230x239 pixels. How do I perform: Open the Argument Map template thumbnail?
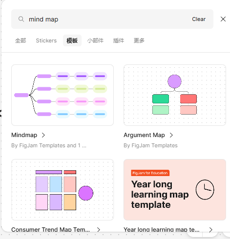pyautogui.click(x=175, y=95)
